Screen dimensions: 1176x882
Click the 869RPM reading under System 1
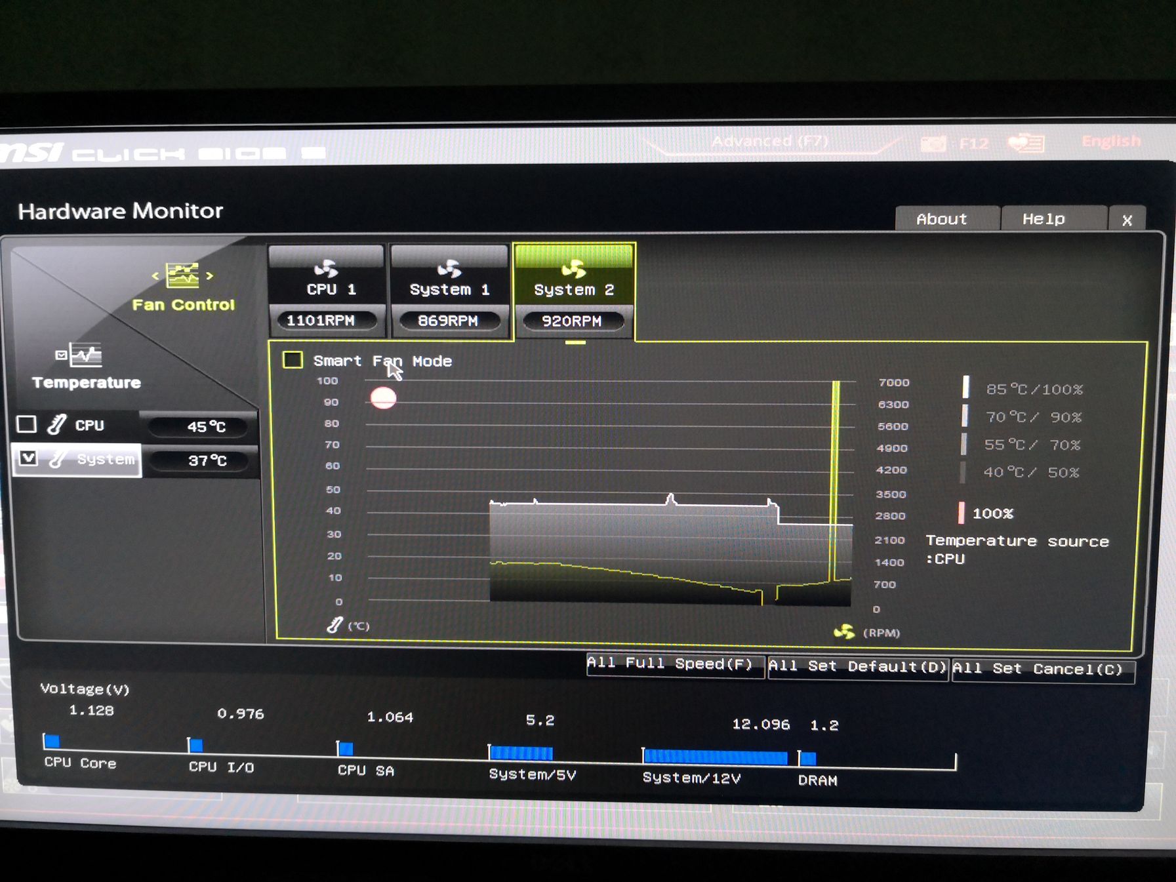point(449,321)
